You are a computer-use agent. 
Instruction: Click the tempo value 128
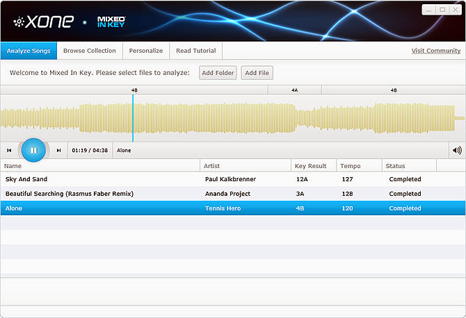tap(348, 194)
